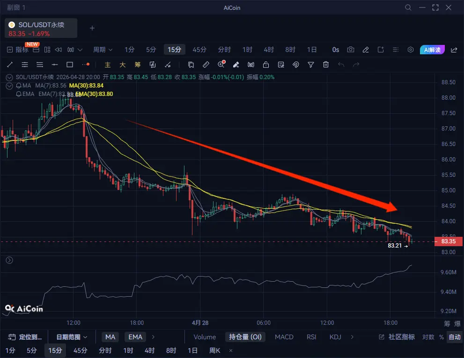
Task: Enable the RSI sub-indicator
Action: pos(311,336)
